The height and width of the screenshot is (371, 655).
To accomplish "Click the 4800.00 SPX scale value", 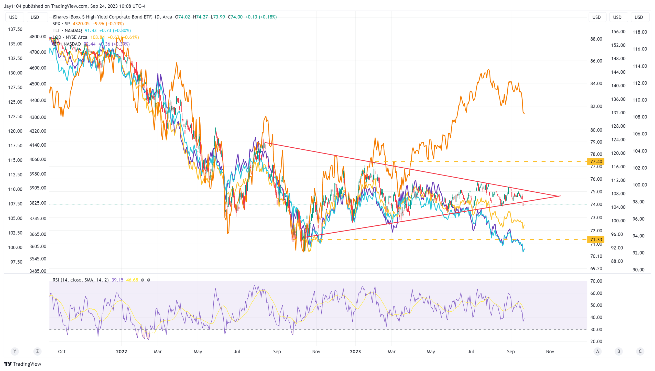I will click(38, 37).
